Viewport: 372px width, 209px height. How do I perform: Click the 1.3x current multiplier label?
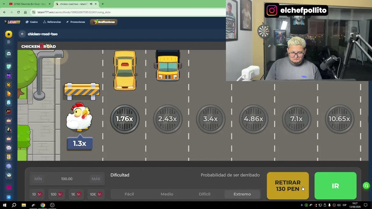coord(80,144)
